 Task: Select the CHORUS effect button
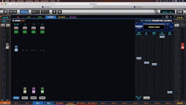[x=34, y=98]
